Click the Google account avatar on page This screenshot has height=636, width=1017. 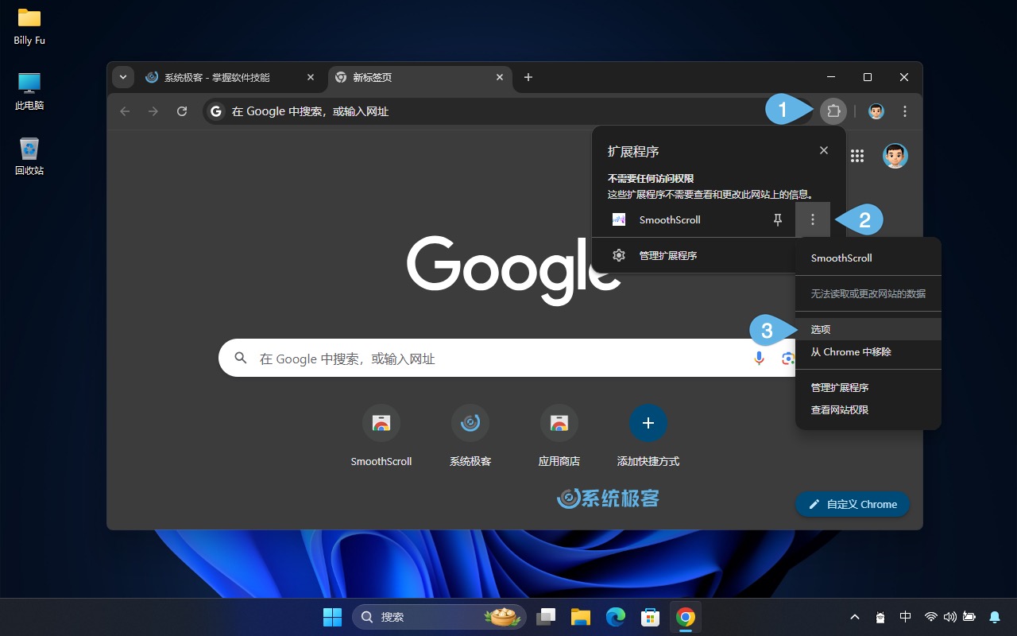895,156
